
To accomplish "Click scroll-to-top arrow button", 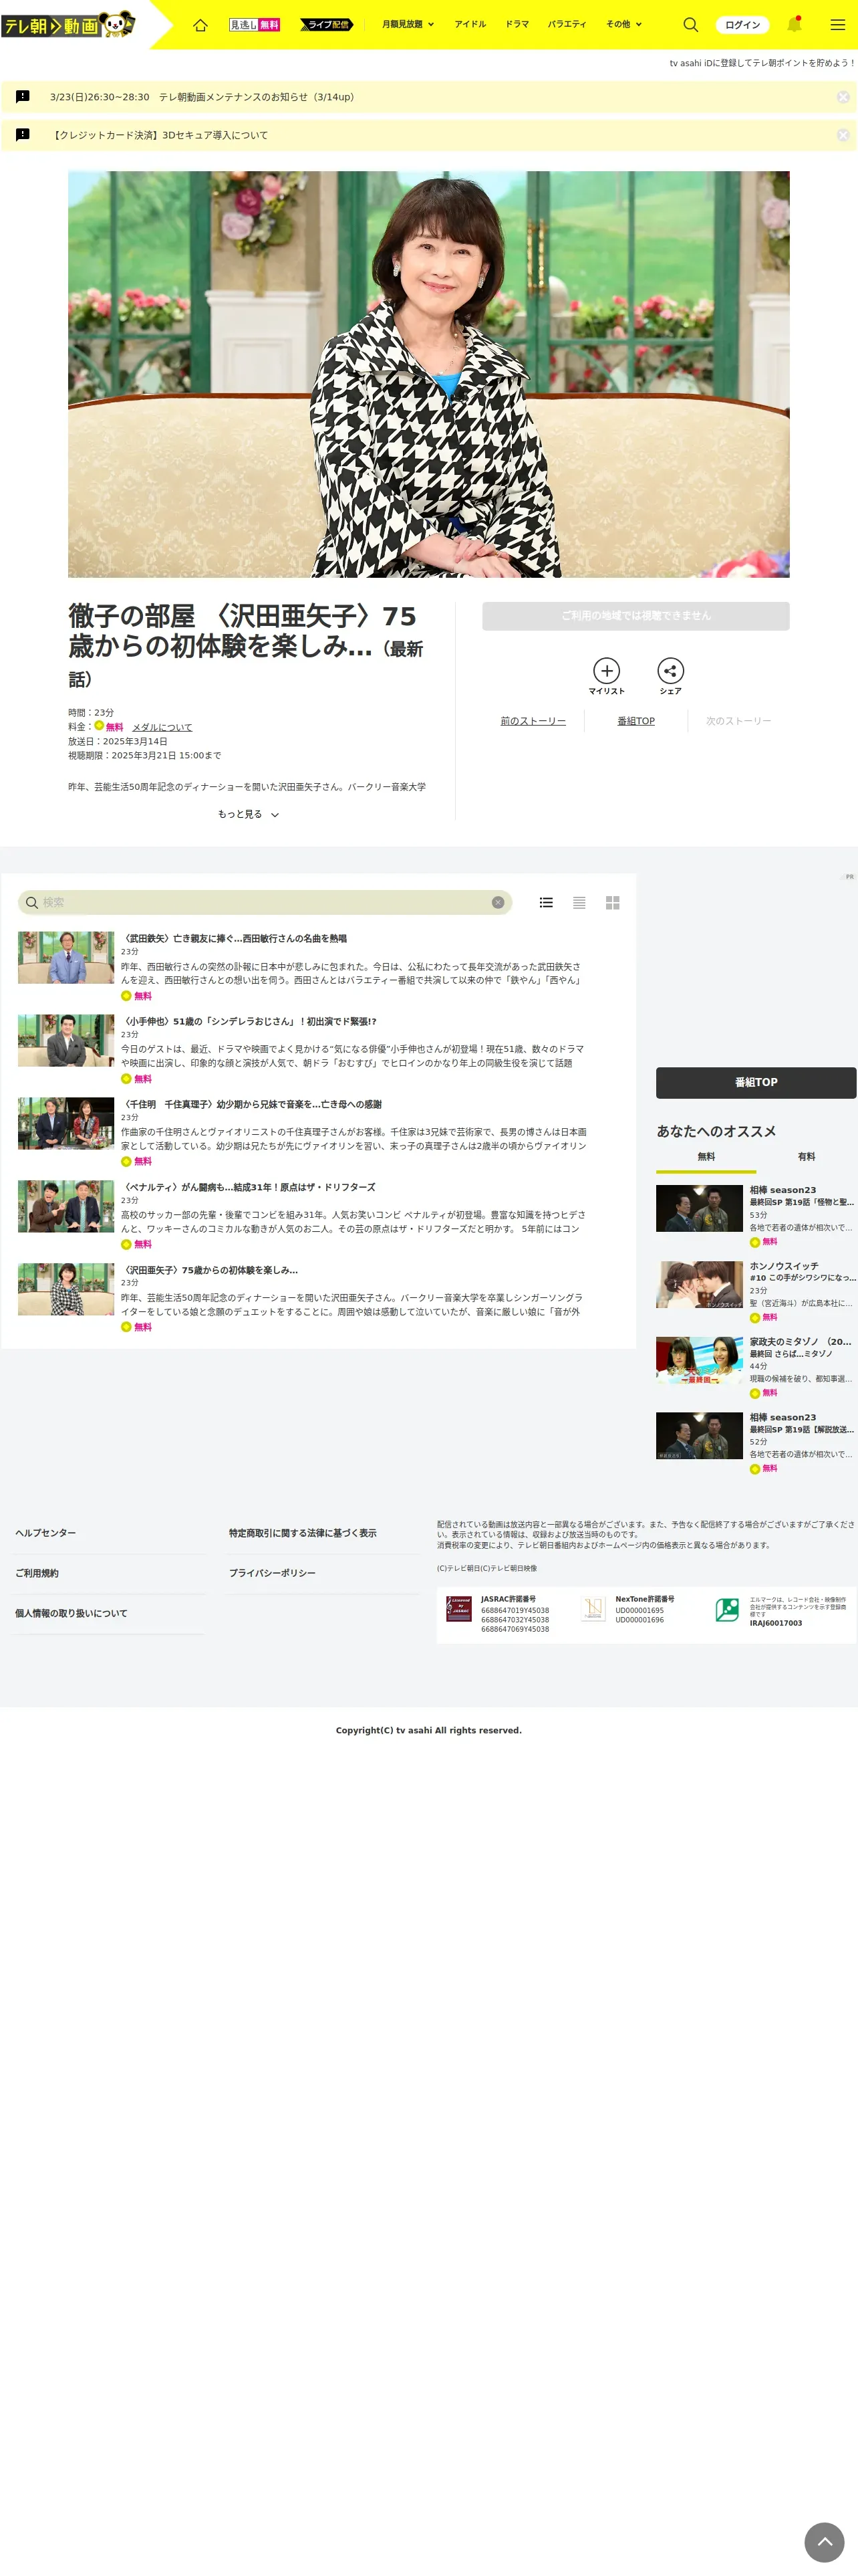I will pyautogui.click(x=825, y=2541).
